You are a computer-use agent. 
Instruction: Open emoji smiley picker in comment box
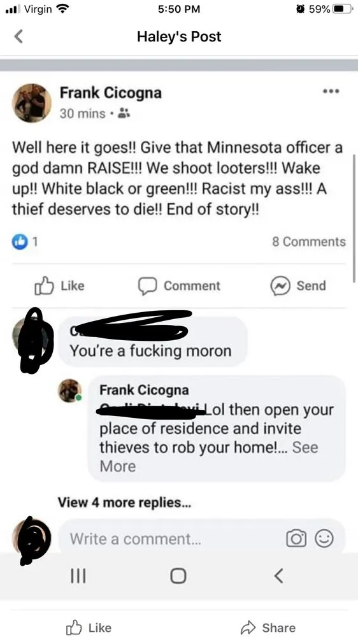click(325, 539)
